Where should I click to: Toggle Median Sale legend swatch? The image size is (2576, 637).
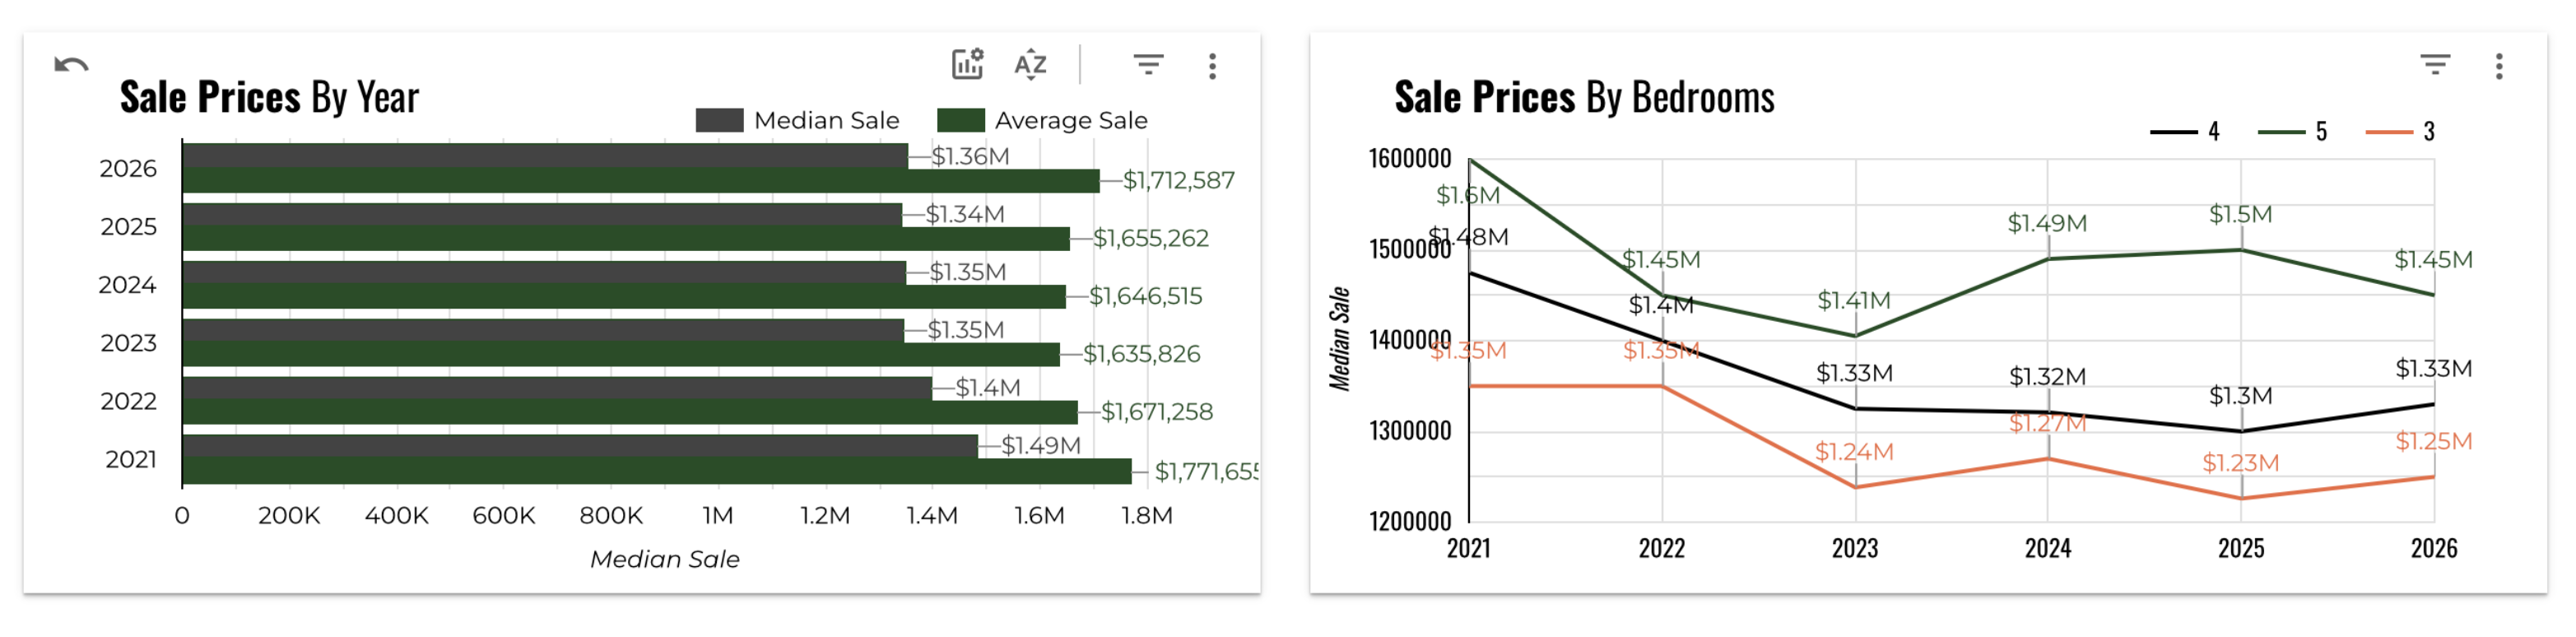pos(719,120)
